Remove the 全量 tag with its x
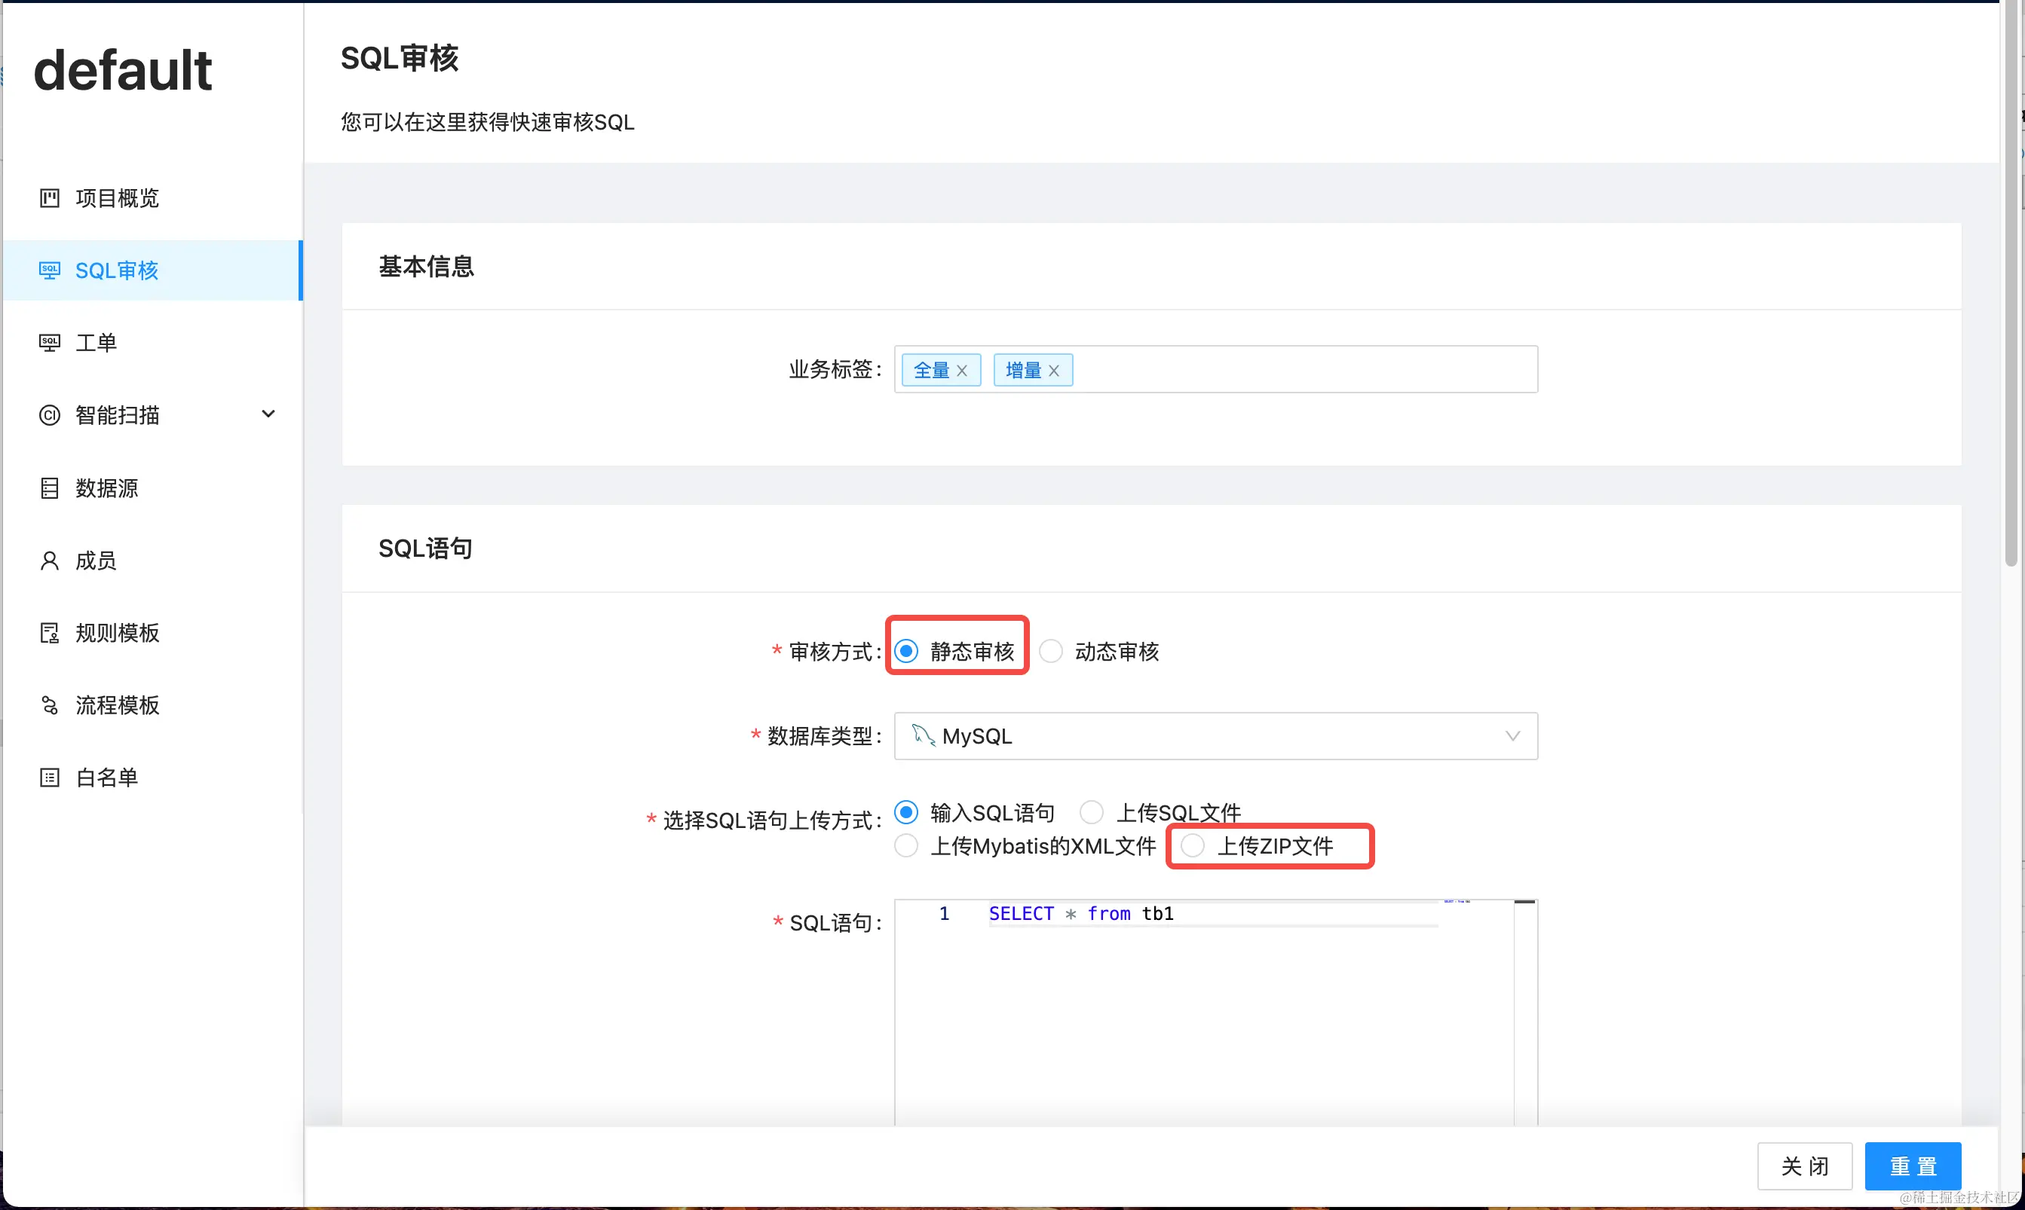2025x1210 pixels. click(962, 371)
